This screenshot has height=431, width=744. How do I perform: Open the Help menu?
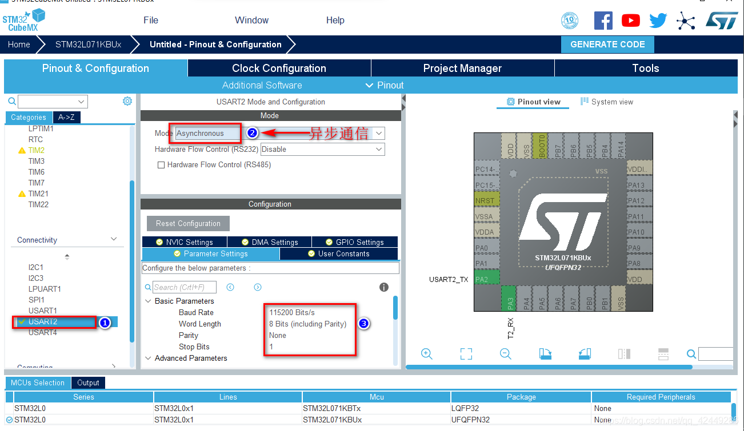(x=335, y=20)
